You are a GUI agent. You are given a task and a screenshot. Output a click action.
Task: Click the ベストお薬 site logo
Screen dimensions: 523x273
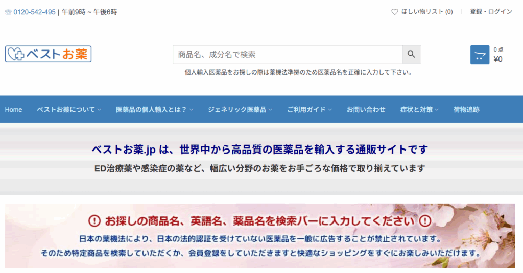point(49,54)
